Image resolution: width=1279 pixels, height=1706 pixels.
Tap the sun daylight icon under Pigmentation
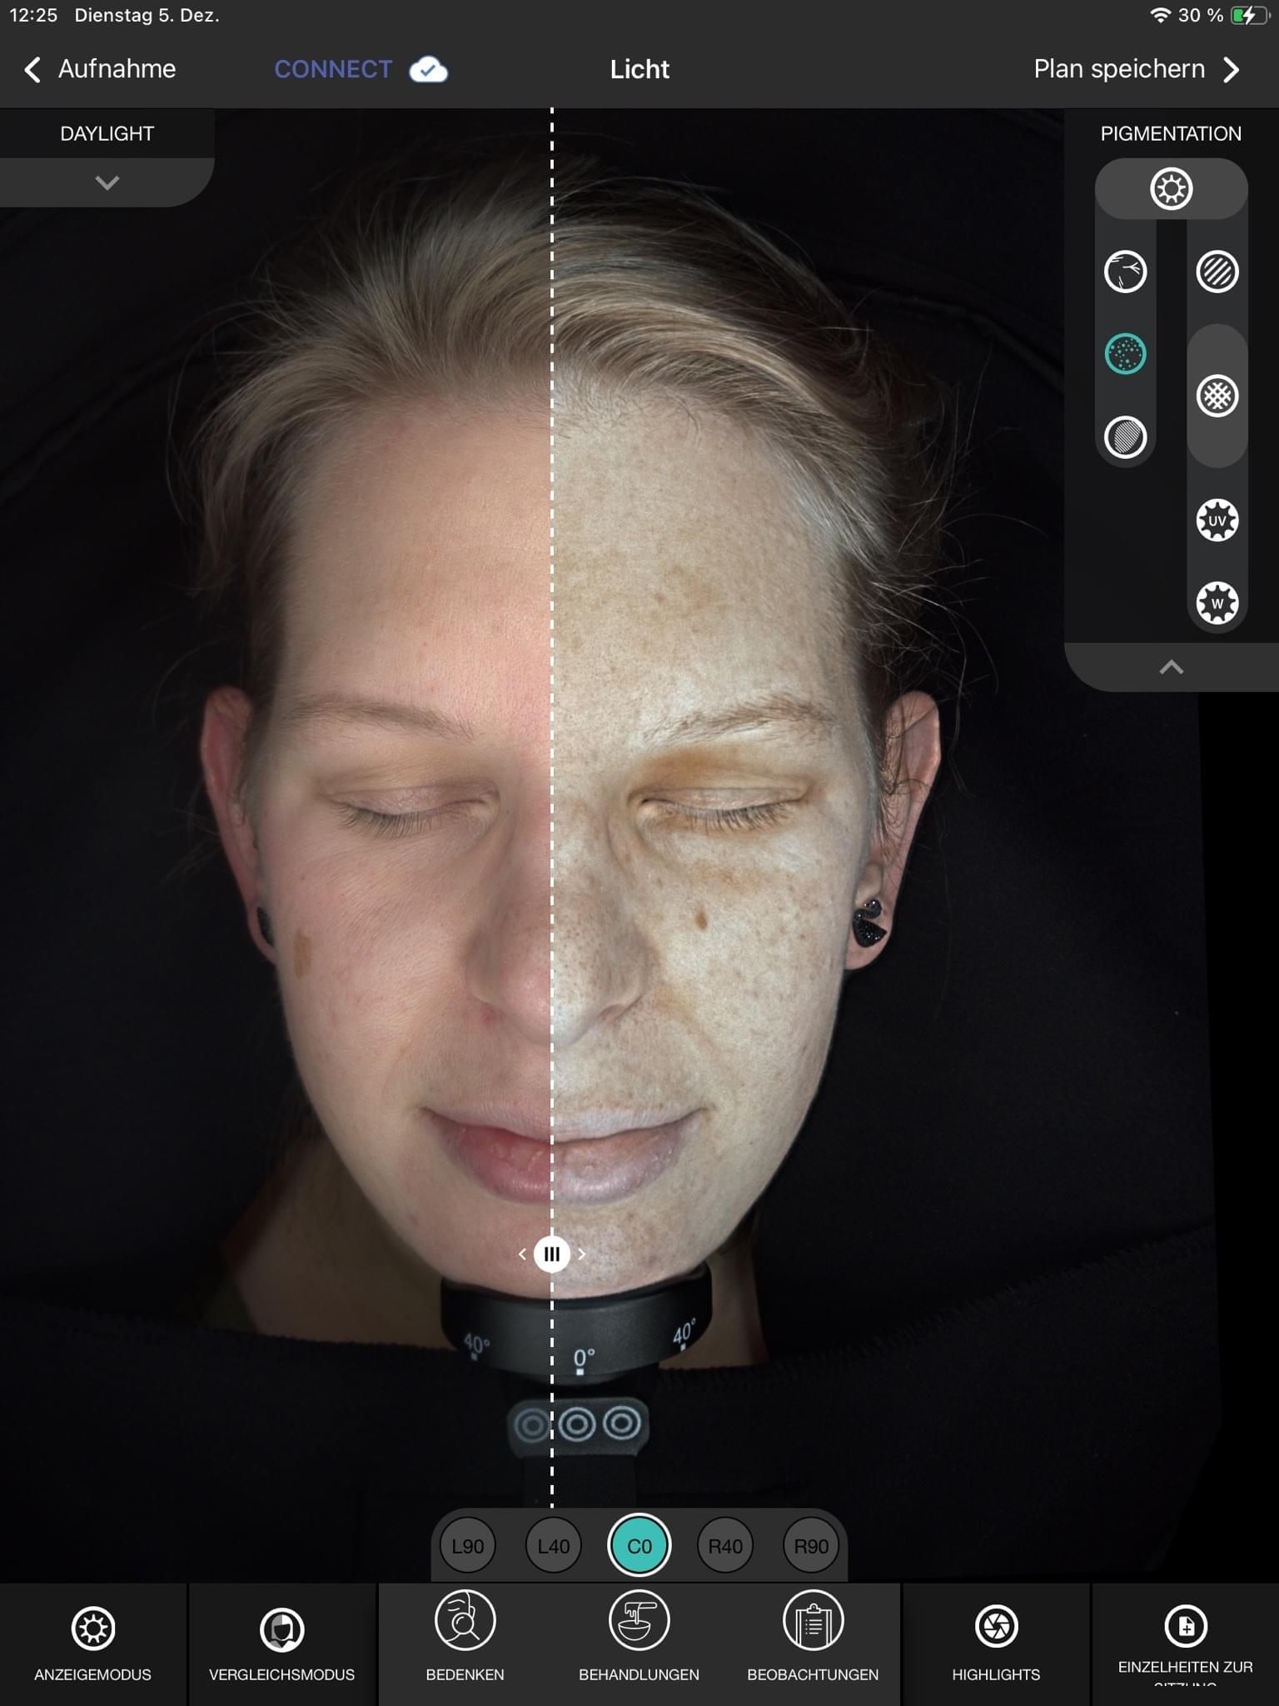coord(1171,189)
